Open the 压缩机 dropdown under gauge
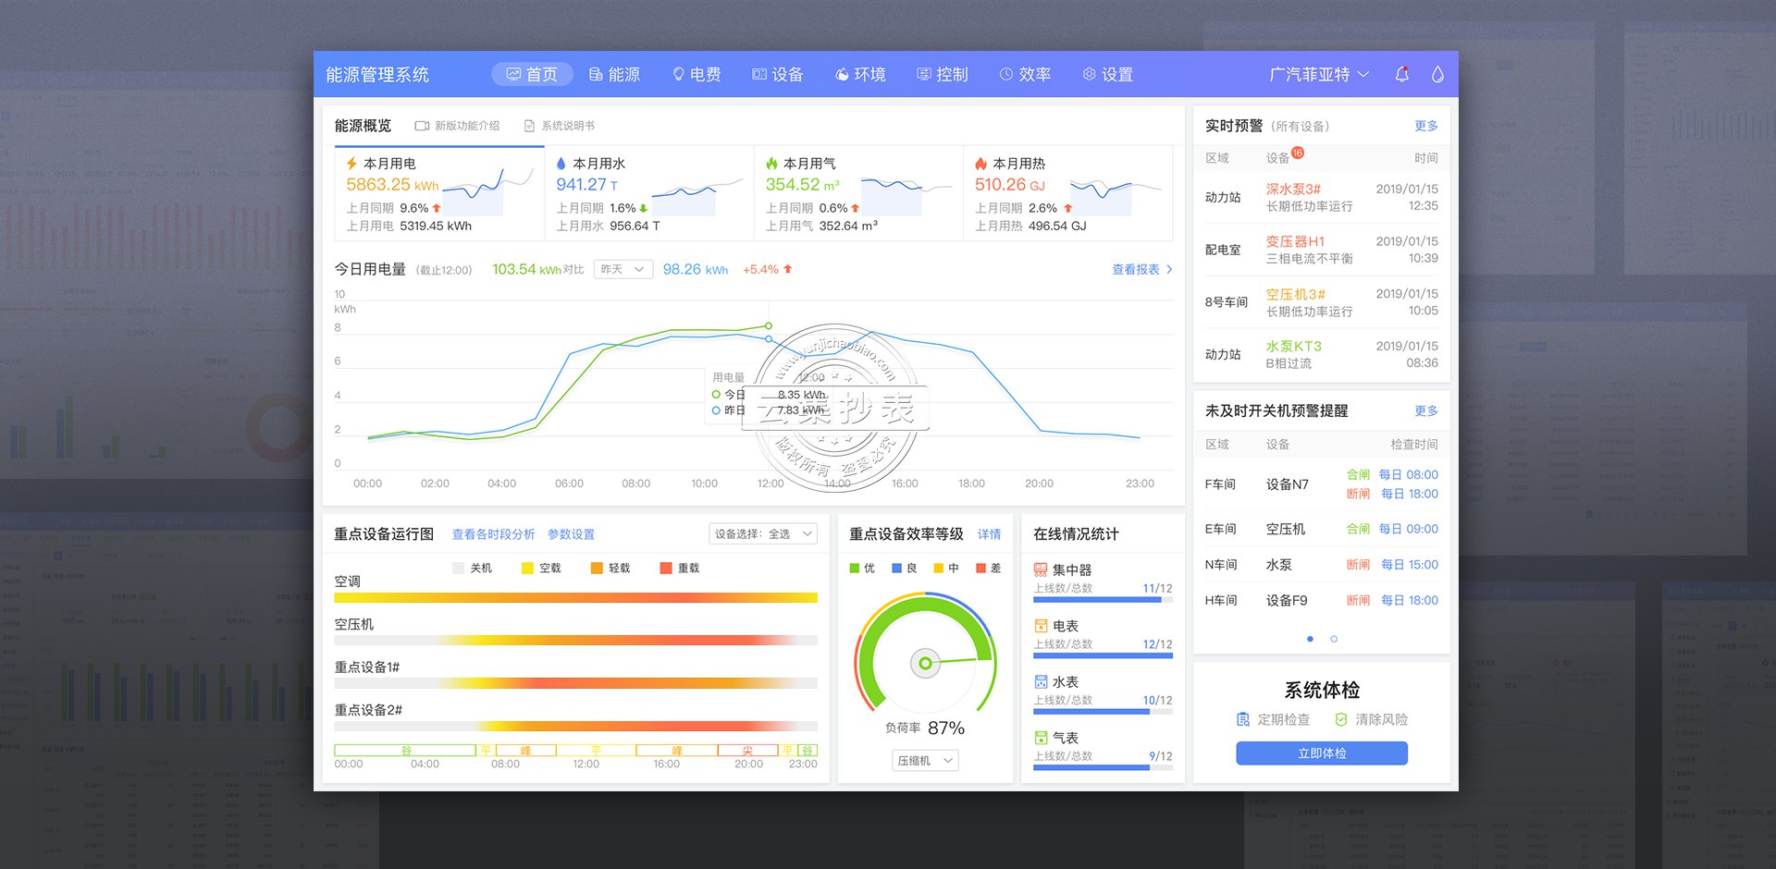This screenshot has width=1776, height=869. [x=924, y=760]
